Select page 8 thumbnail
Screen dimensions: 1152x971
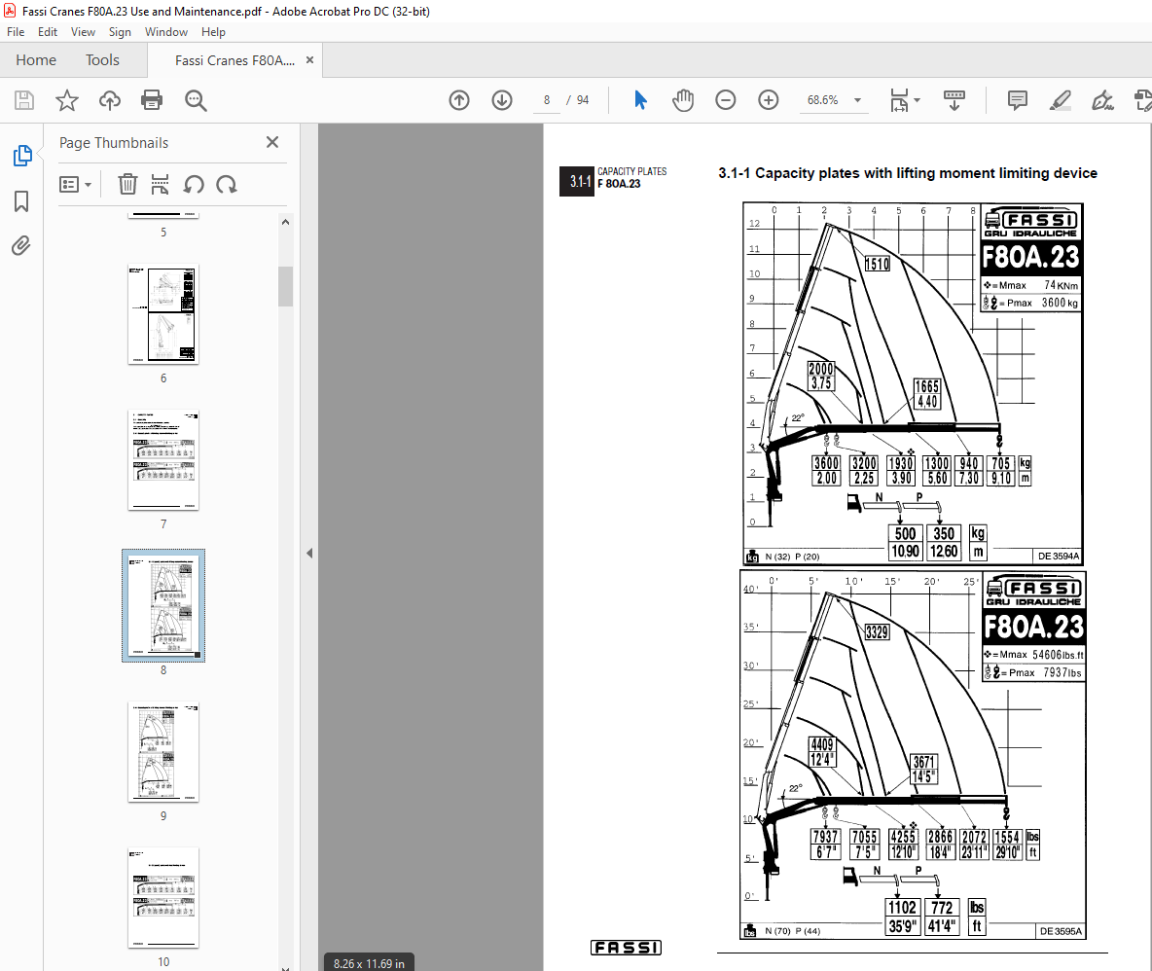163,605
